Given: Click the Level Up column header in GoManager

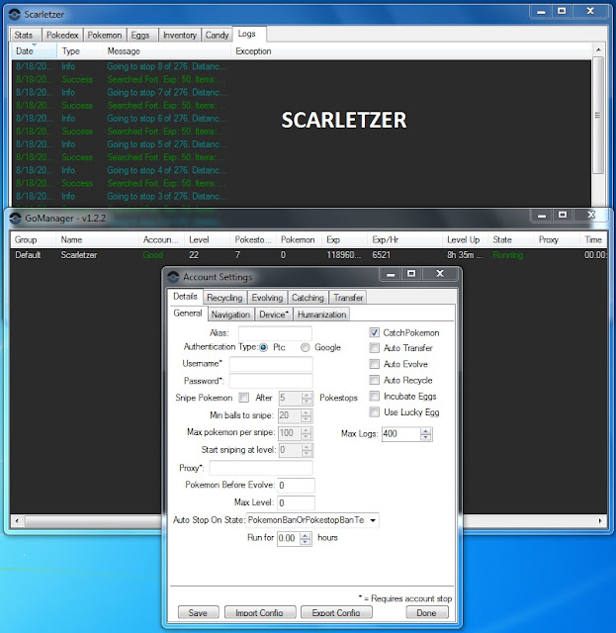Looking at the screenshot, I should click(x=465, y=239).
